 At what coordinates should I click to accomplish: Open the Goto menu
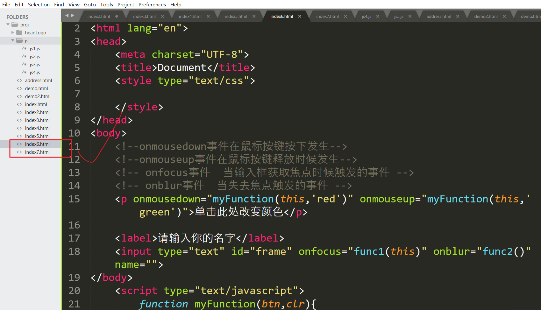click(x=90, y=4)
